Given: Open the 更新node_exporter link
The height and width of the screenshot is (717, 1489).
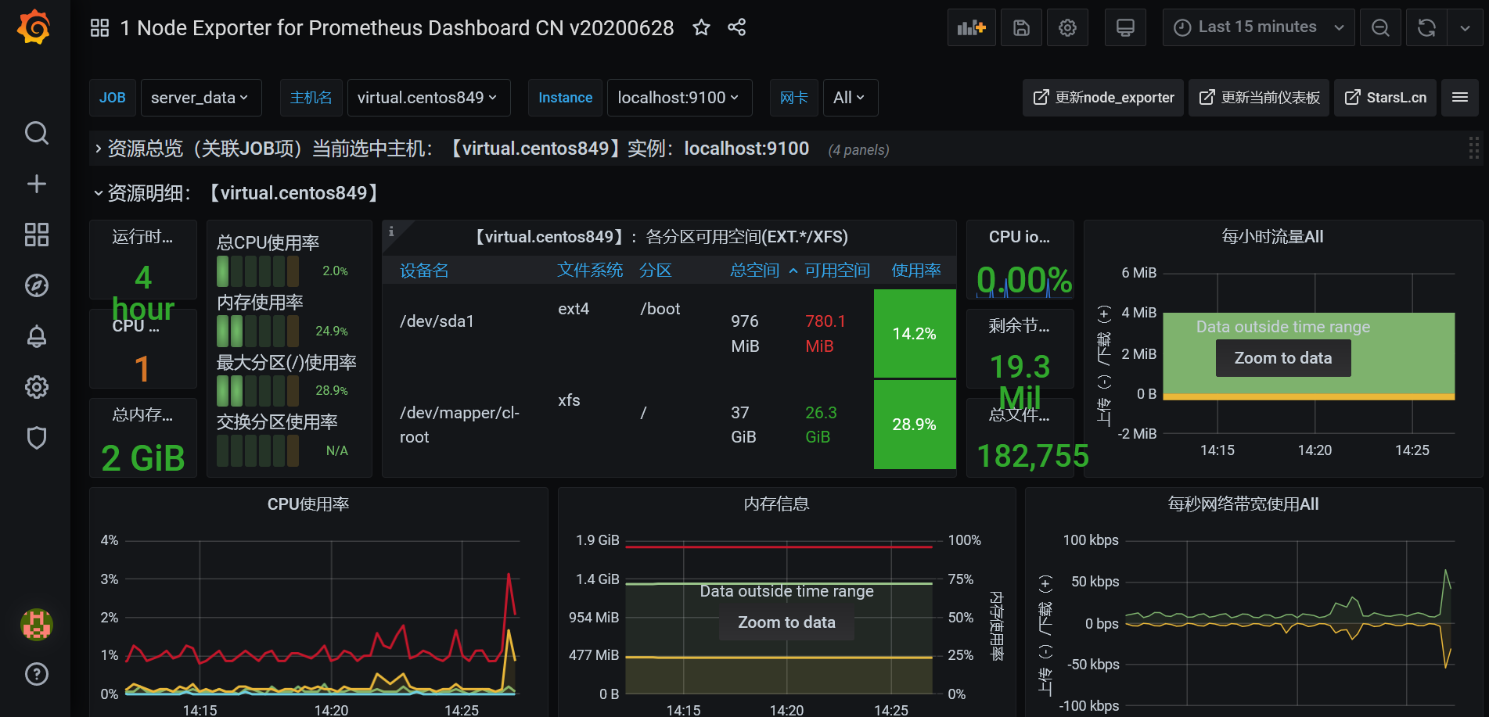Looking at the screenshot, I should (x=1104, y=98).
